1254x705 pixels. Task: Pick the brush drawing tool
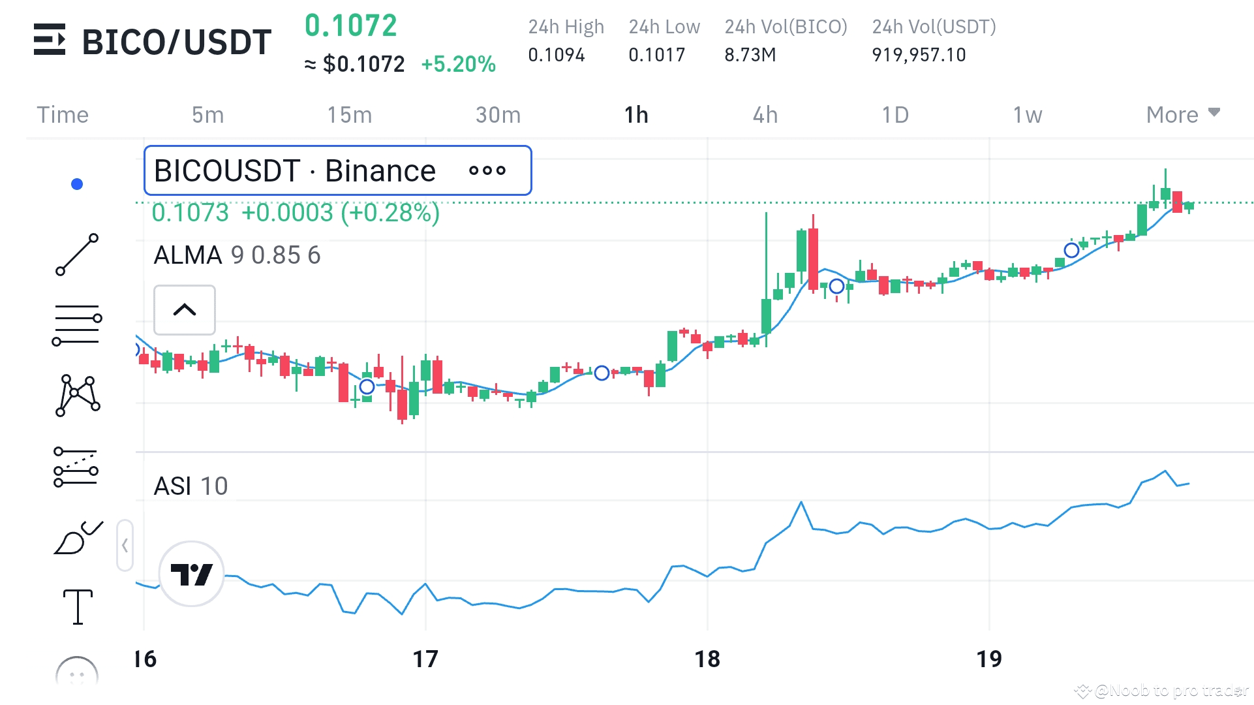pyautogui.click(x=78, y=538)
